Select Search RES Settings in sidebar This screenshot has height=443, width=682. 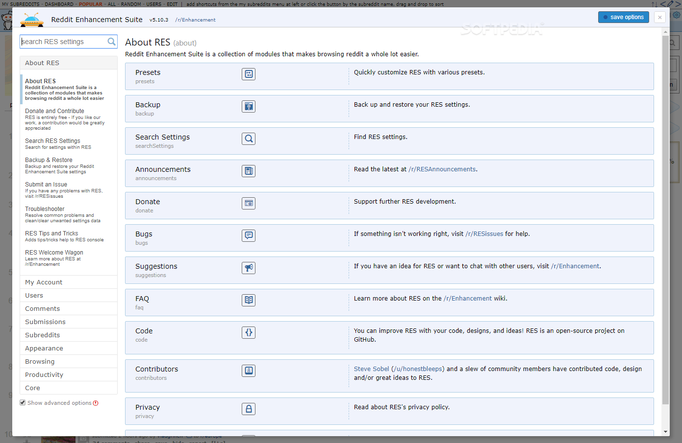pyautogui.click(x=69, y=143)
